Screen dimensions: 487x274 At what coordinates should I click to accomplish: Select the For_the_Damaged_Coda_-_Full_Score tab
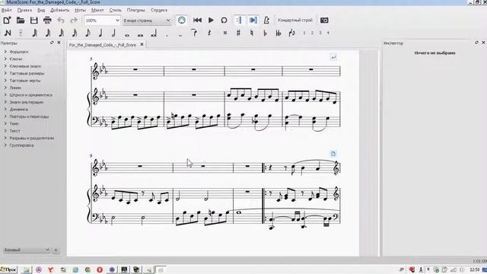103,45
